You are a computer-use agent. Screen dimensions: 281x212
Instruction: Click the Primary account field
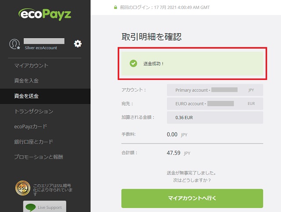214,90
